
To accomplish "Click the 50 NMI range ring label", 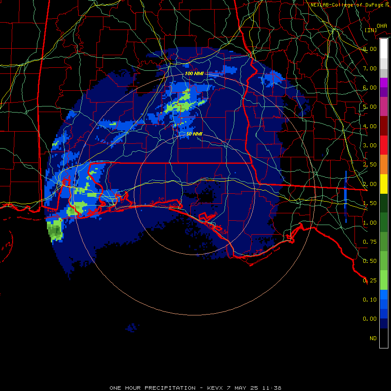I will pos(194,134).
